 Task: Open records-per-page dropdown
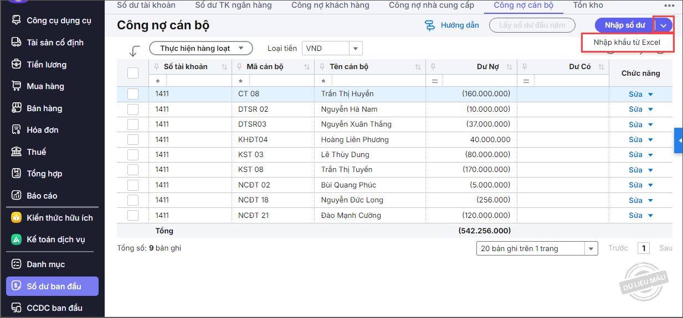click(x=592, y=249)
